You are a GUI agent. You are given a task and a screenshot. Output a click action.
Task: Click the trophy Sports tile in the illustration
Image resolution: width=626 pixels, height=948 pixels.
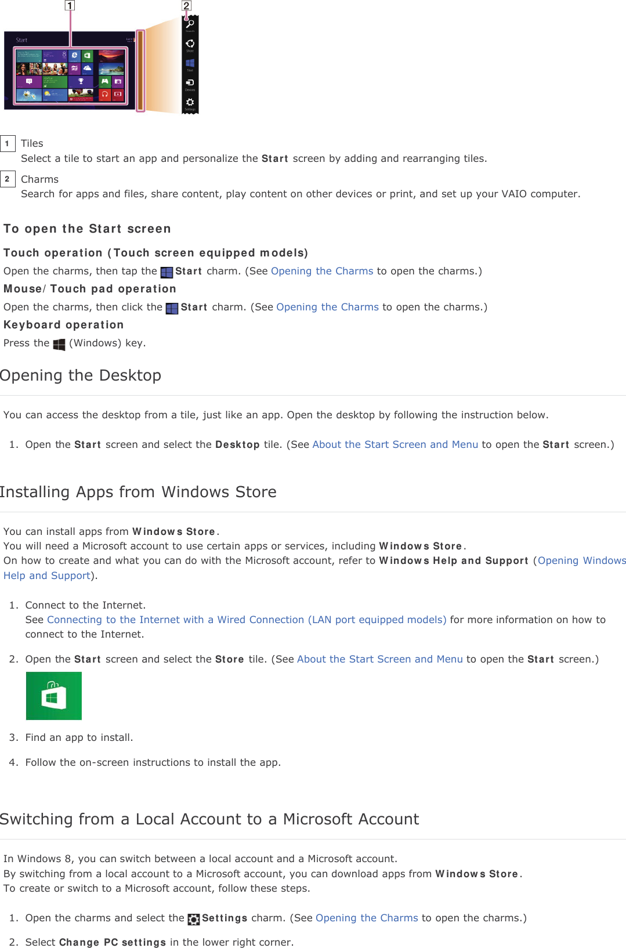pyautogui.click(x=81, y=82)
